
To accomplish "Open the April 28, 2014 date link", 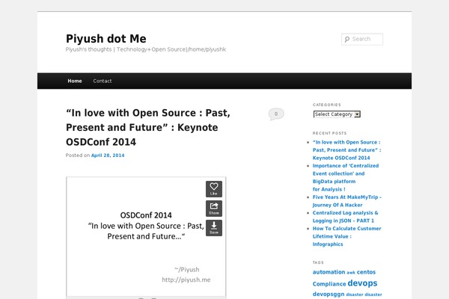I will coord(108,155).
